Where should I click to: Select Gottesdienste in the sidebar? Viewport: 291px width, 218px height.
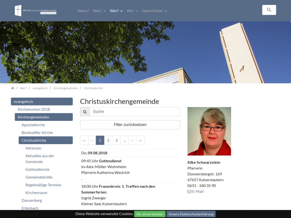click(x=37, y=169)
